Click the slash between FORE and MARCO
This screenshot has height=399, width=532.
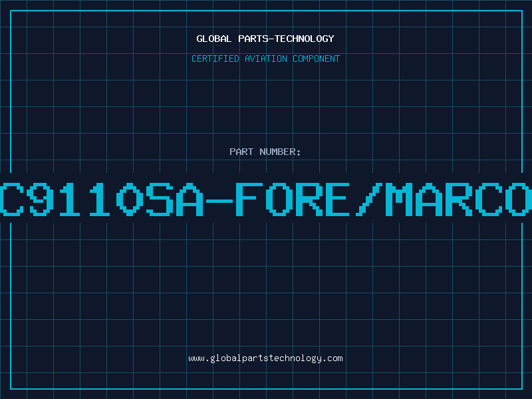(x=369, y=199)
